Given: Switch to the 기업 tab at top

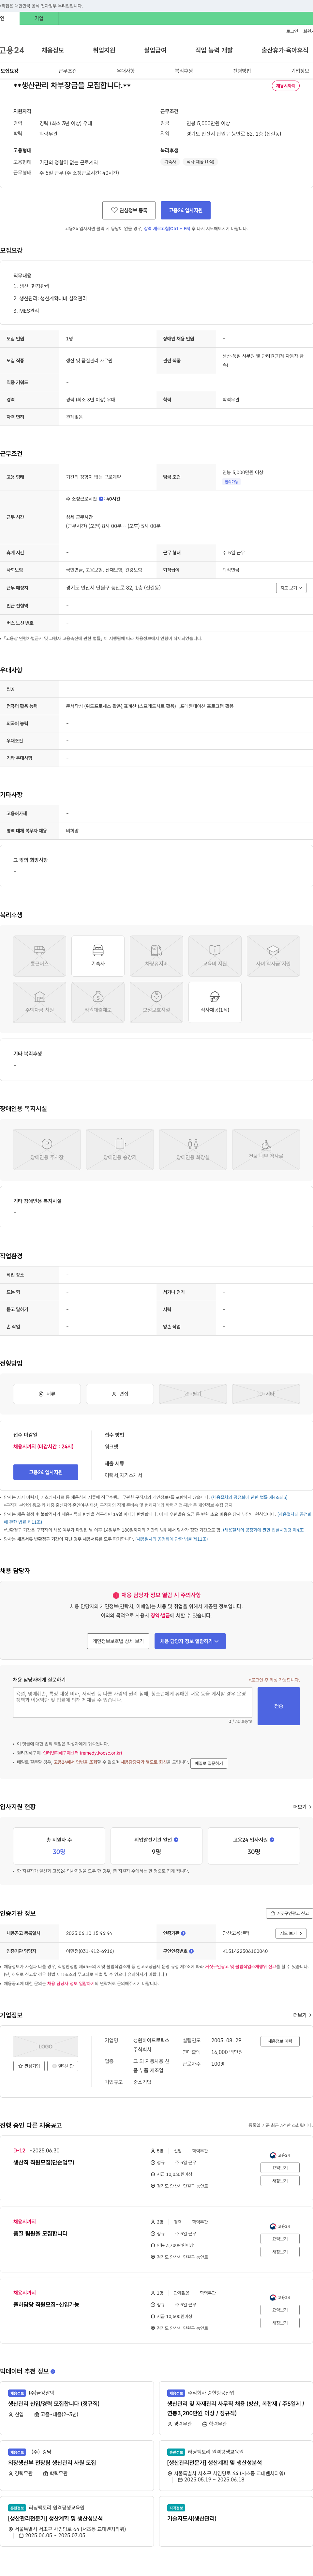Looking at the screenshot, I should 39,18.
